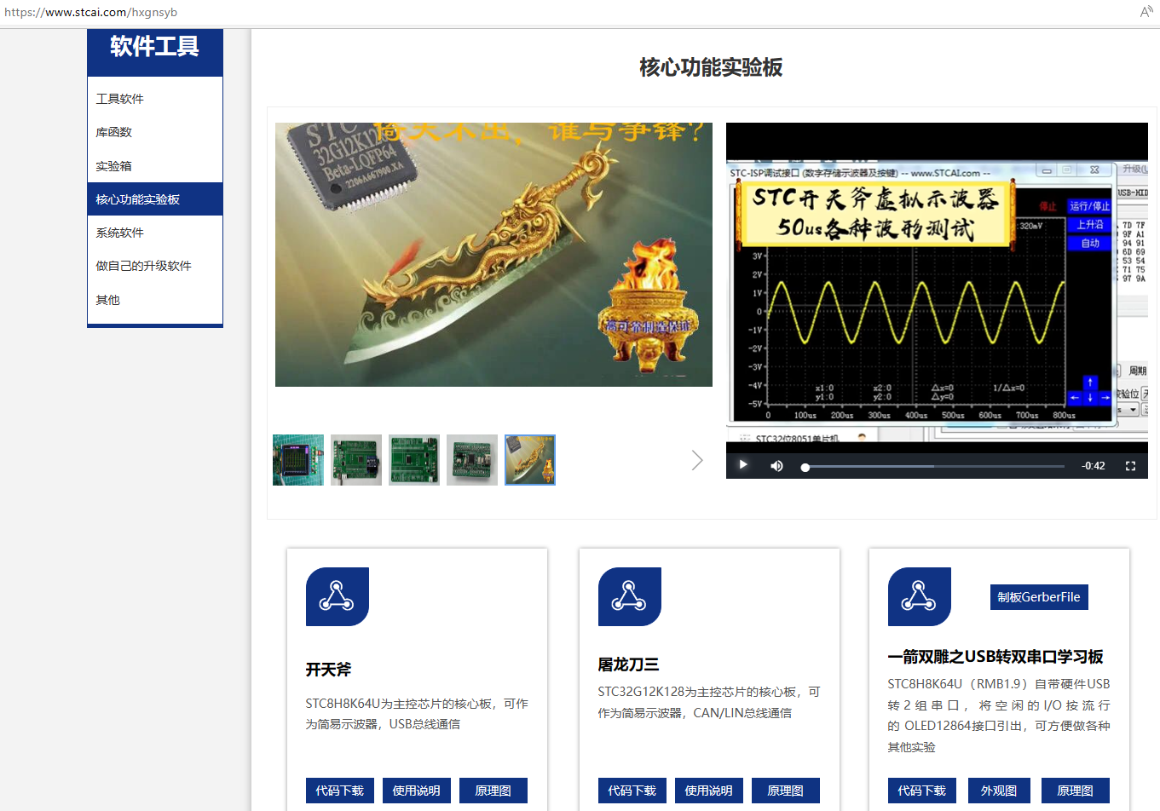
Task: Open the 系统软件 sidebar menu item
Action: coord(155,233)
